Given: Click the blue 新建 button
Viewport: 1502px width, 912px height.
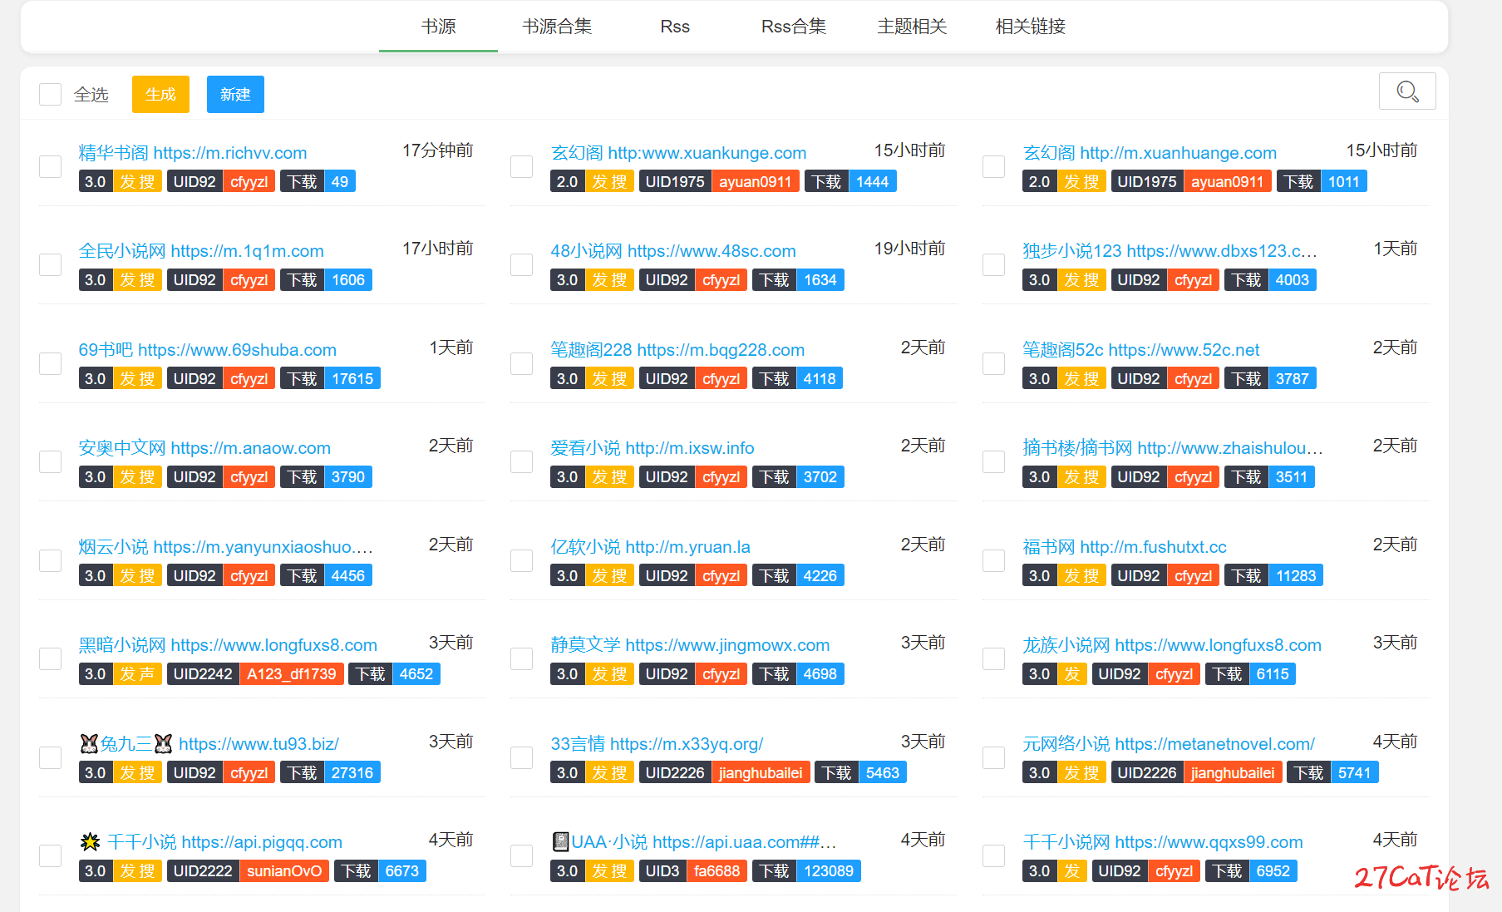Looking at the screenshot, I should (x=235, y=94).
